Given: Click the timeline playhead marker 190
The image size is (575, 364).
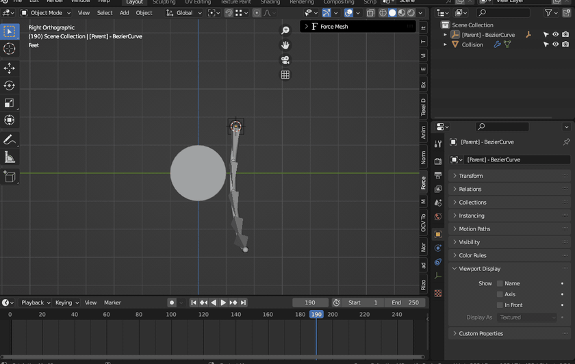Looking at the screenshot, I should [x=316, y=315].
